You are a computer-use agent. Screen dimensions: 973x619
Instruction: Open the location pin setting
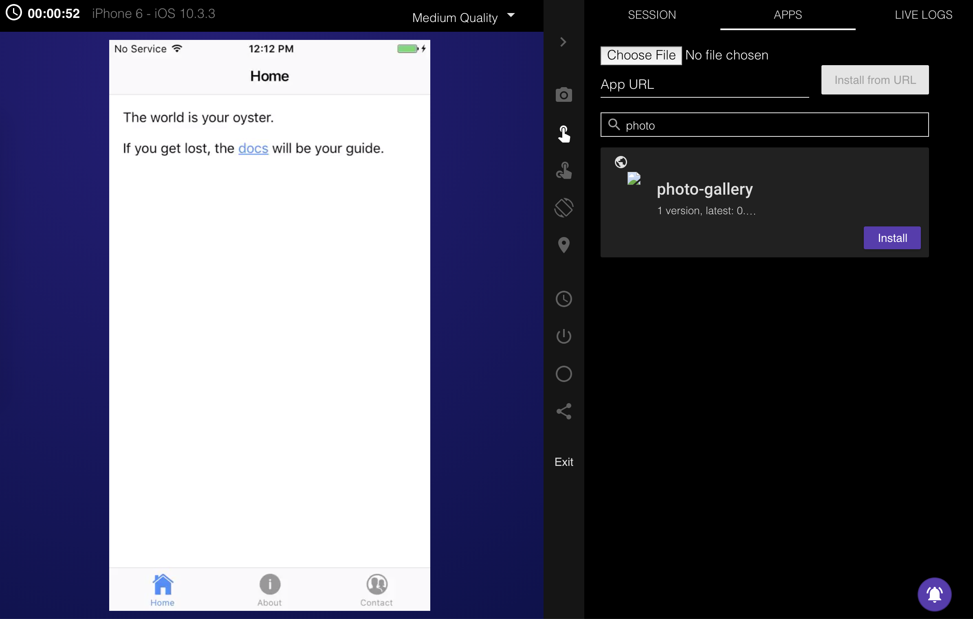(x=564, y=245)
